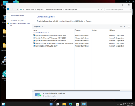
Task: Expand the view options dropdown arrow
Action: click(x=124, y=27)
